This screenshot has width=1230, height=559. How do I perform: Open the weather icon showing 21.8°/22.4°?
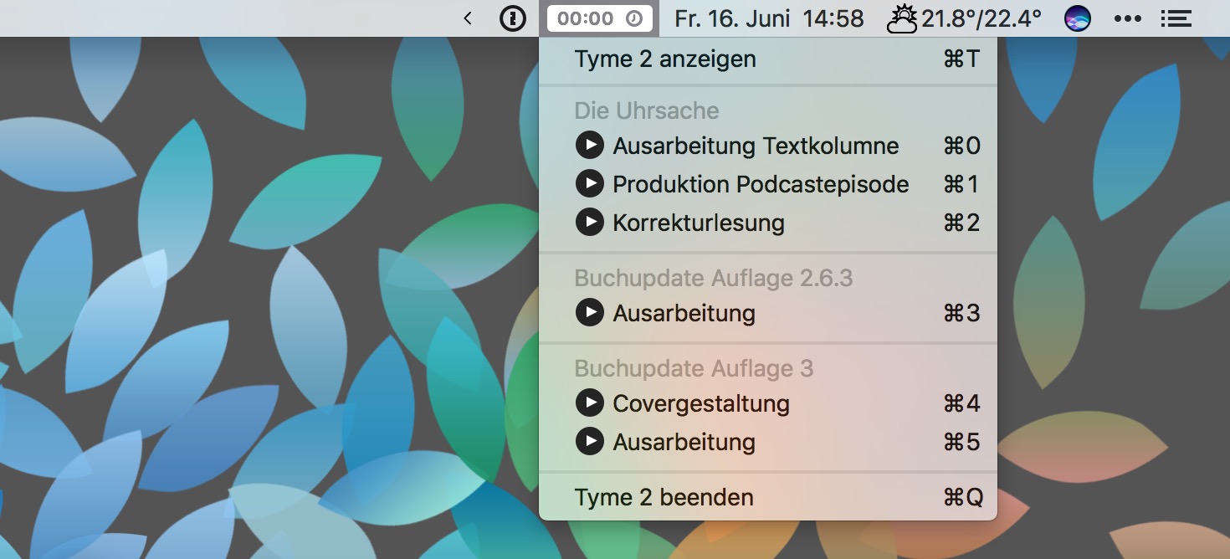964,18
